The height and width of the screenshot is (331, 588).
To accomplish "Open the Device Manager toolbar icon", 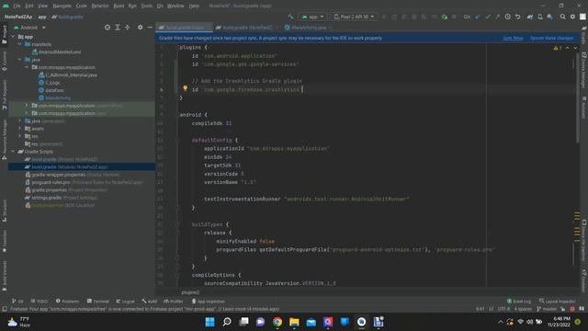I will pyautogui.click(x=540, y=17).
